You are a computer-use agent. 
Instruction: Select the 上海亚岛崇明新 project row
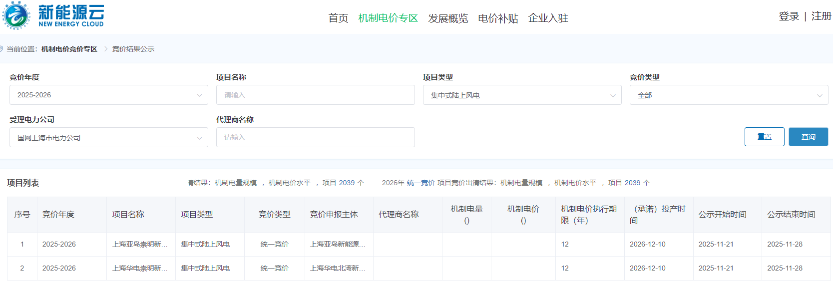point(140,244)
